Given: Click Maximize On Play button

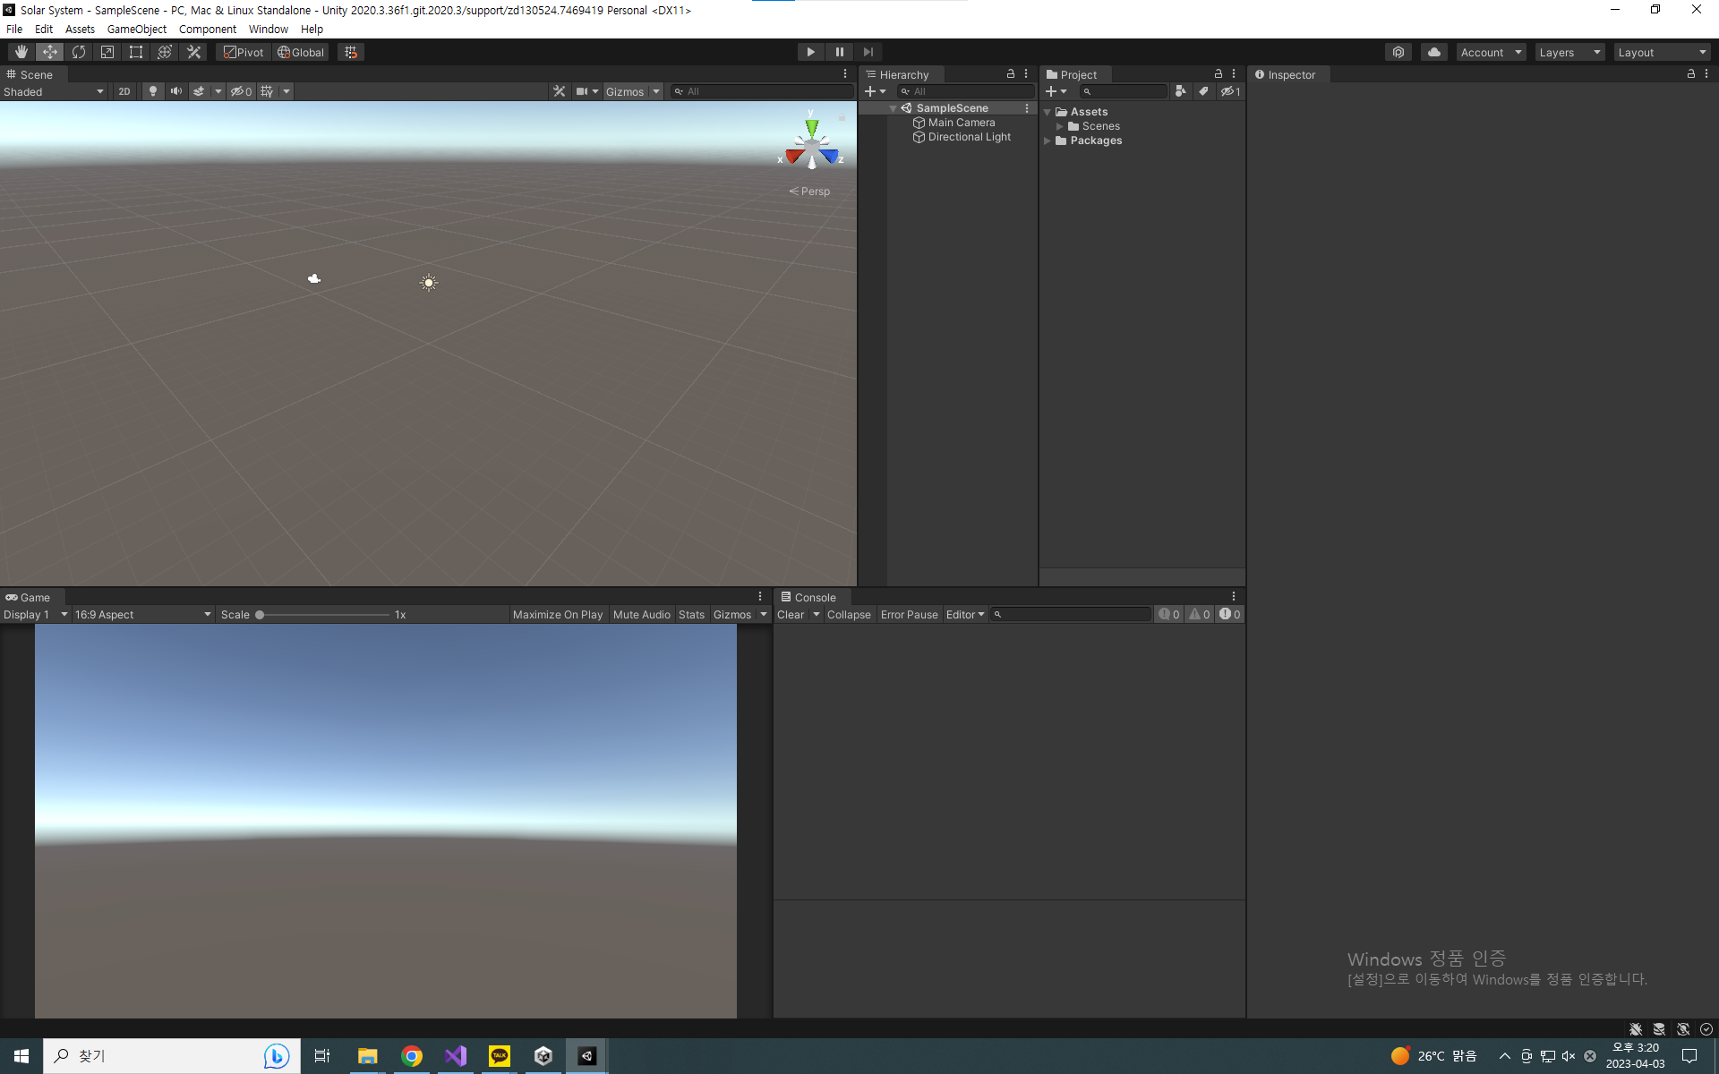Looking at the screenshot, I should (x=557, y=615).
